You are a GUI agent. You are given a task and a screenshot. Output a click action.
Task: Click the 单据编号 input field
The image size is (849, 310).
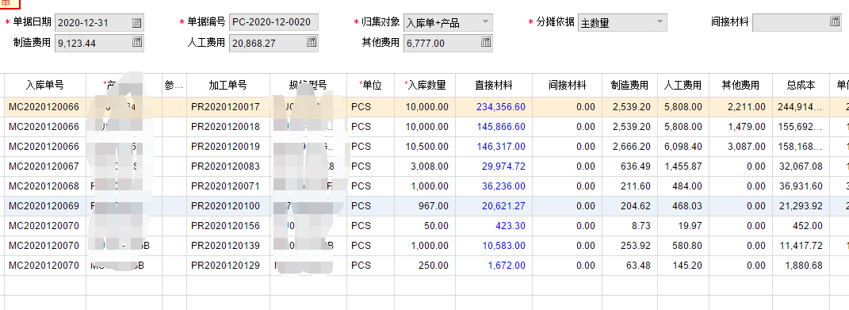[x=273, y=23]
